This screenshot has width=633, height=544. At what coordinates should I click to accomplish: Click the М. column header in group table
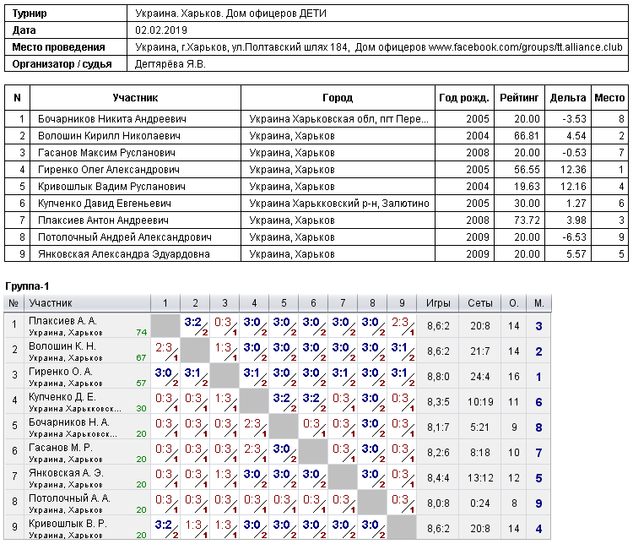pyautogui.click(x=539, y=303)
